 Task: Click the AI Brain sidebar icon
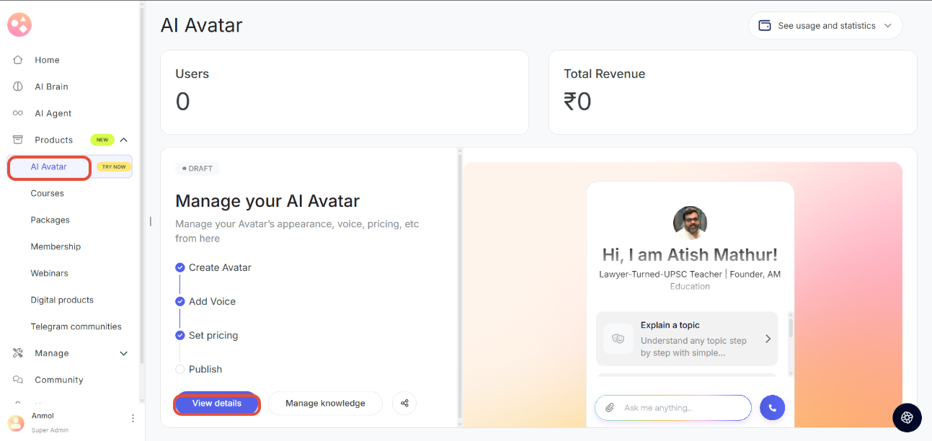pyautogui.click(x=18, y=86)
